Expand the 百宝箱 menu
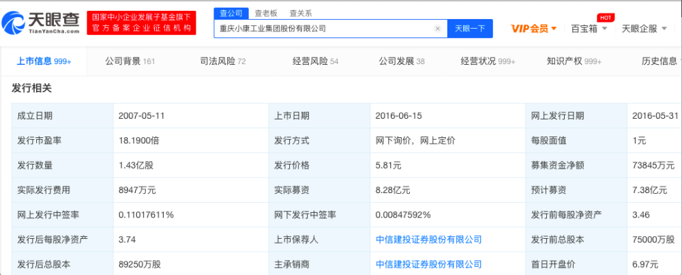The height and width of the screenshot is (275, 682). click(589, 29)
